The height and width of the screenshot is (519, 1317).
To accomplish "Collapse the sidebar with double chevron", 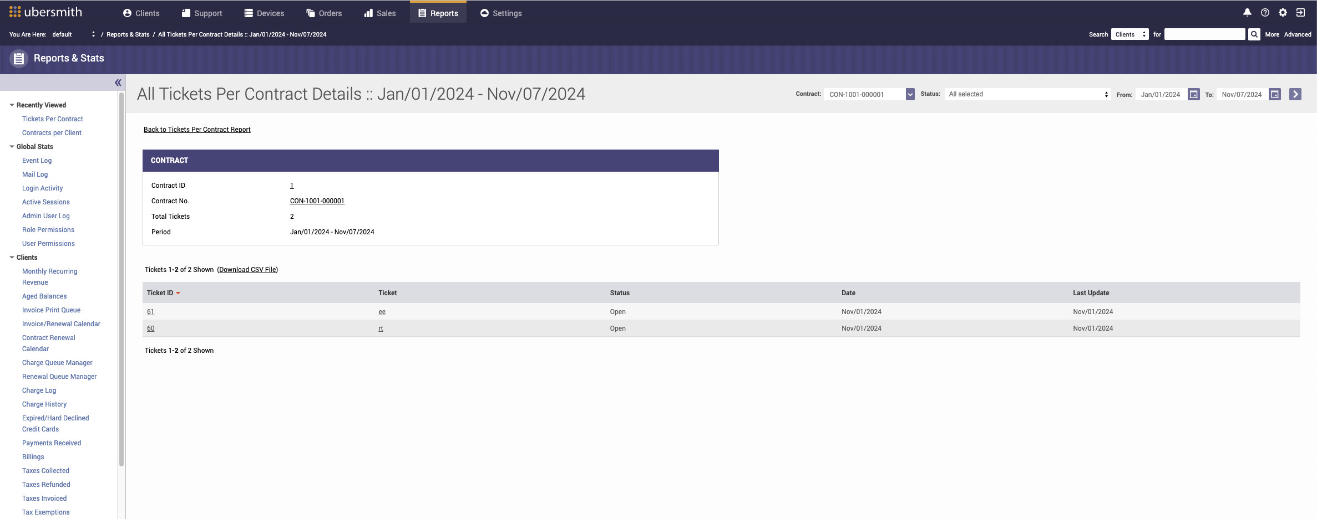I will pyautogui.click(x=118, y=83).
